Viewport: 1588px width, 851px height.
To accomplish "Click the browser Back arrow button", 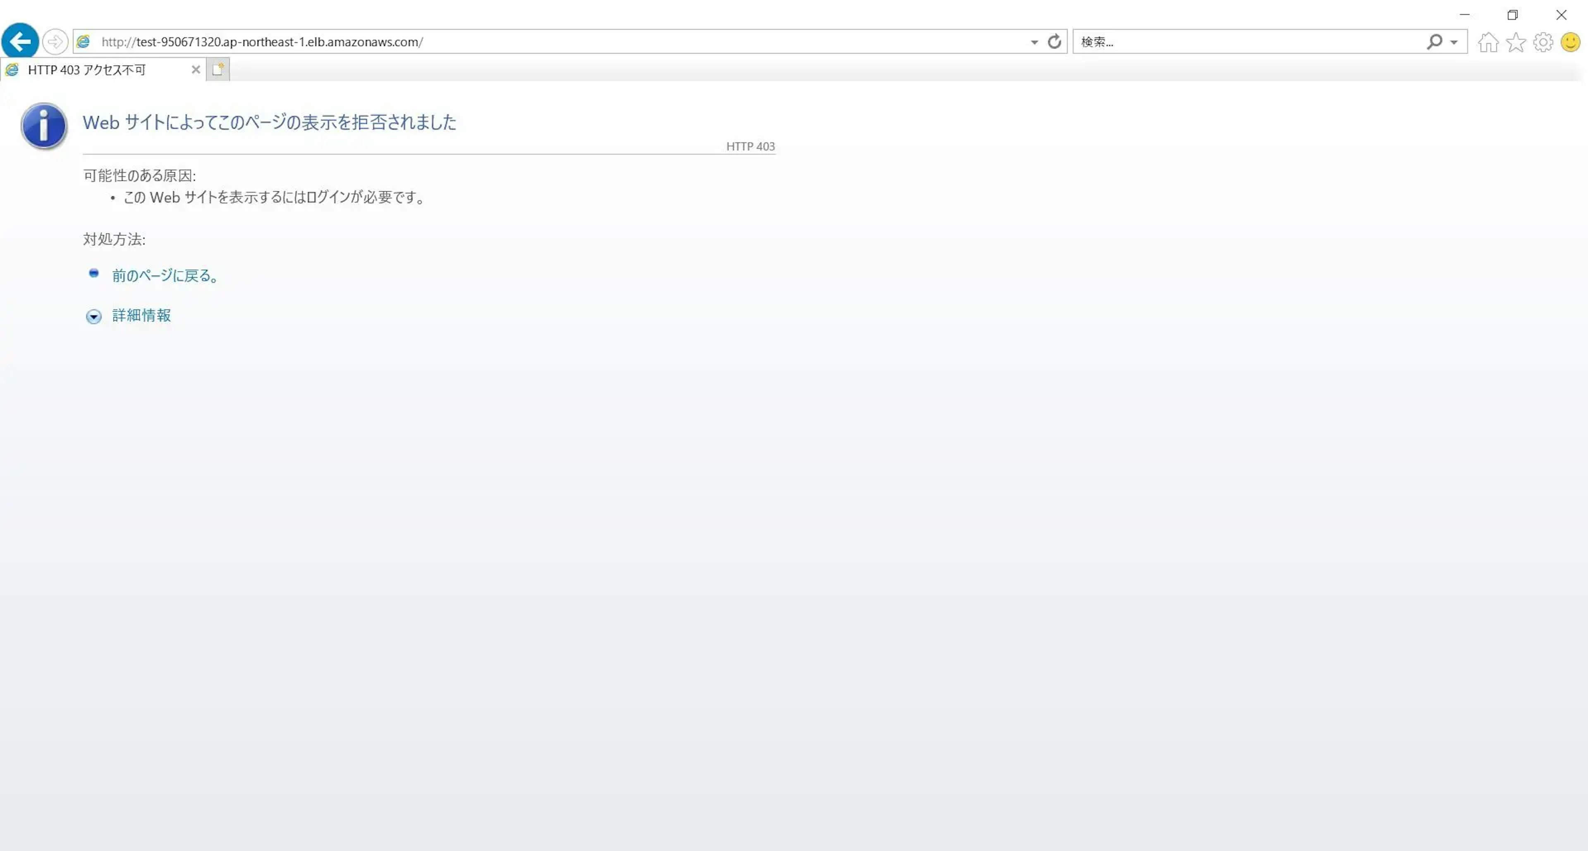I will (20, 42).
